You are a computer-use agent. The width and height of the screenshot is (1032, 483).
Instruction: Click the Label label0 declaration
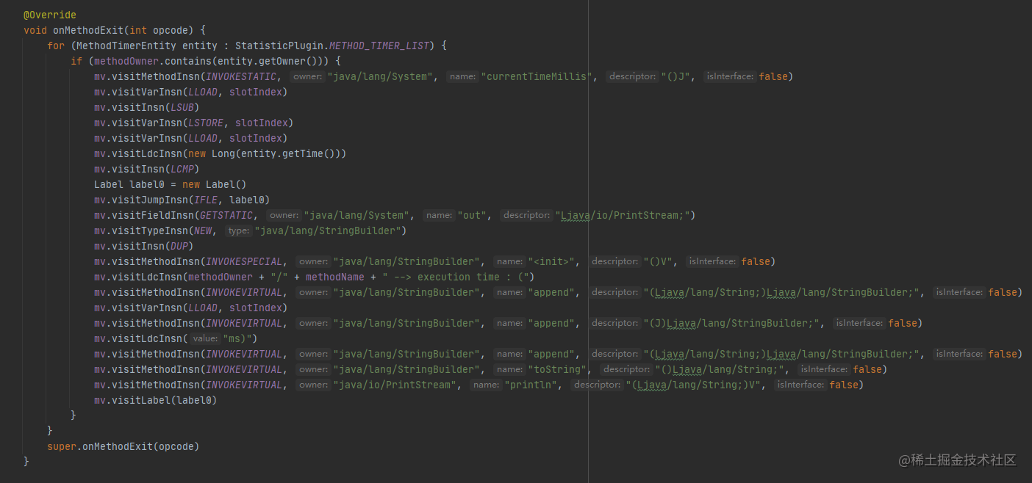(x=171, y=184)
